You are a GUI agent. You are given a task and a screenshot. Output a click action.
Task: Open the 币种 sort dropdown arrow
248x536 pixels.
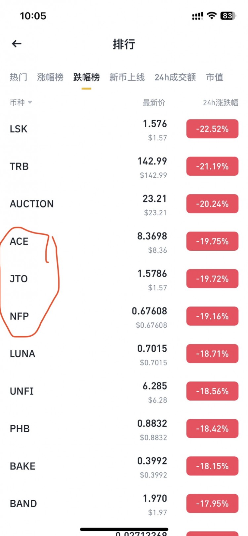click(x=30, y=102)
